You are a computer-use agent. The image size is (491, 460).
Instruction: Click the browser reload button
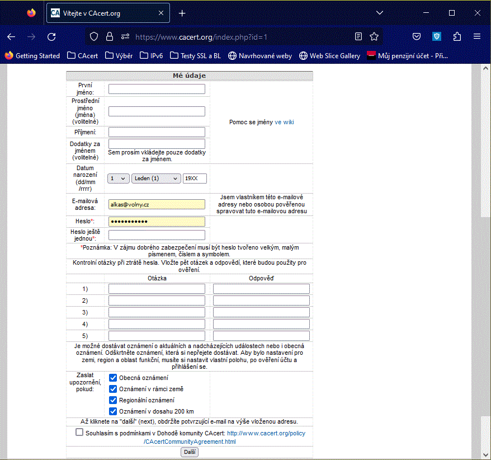click(x=51, y=36)
